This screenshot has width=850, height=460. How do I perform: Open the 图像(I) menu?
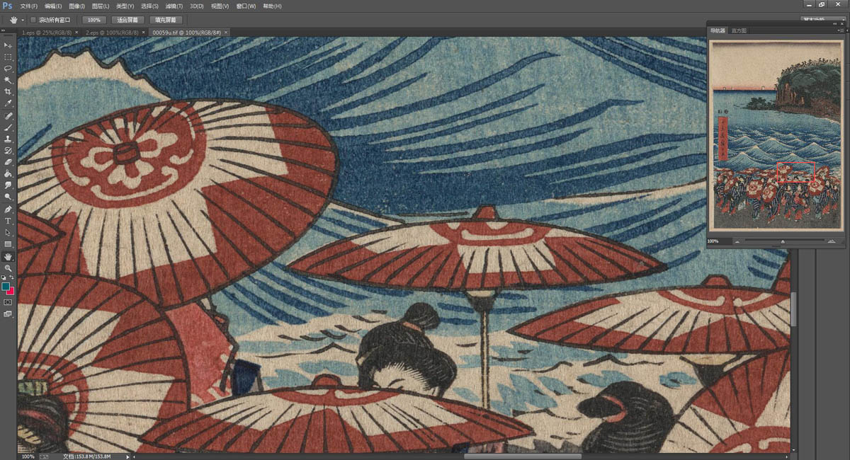[76, 6]
